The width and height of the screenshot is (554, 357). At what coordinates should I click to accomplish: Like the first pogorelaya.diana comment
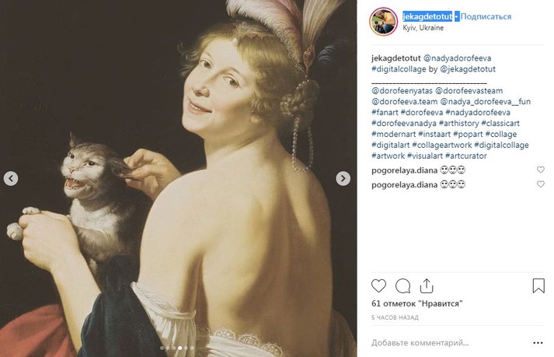point(541,170)
